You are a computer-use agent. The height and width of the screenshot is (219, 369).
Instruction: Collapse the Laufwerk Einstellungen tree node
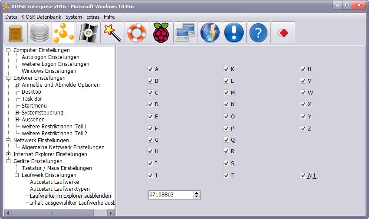(16, 175)
